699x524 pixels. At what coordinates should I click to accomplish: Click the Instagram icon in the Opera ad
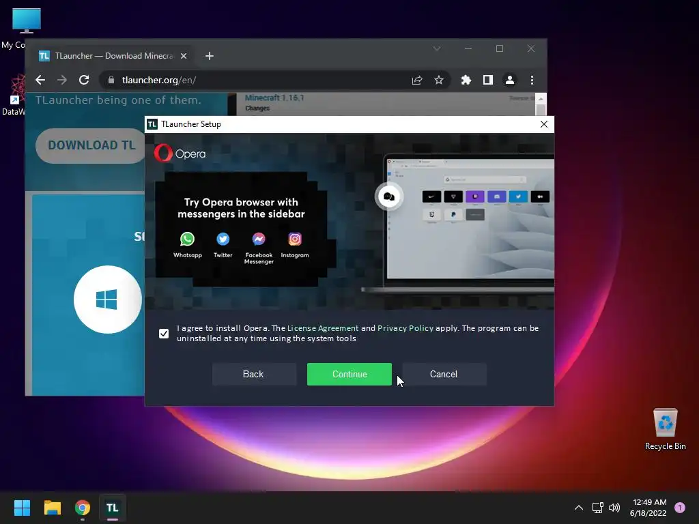pyautogui.click(x=295, y=239)
